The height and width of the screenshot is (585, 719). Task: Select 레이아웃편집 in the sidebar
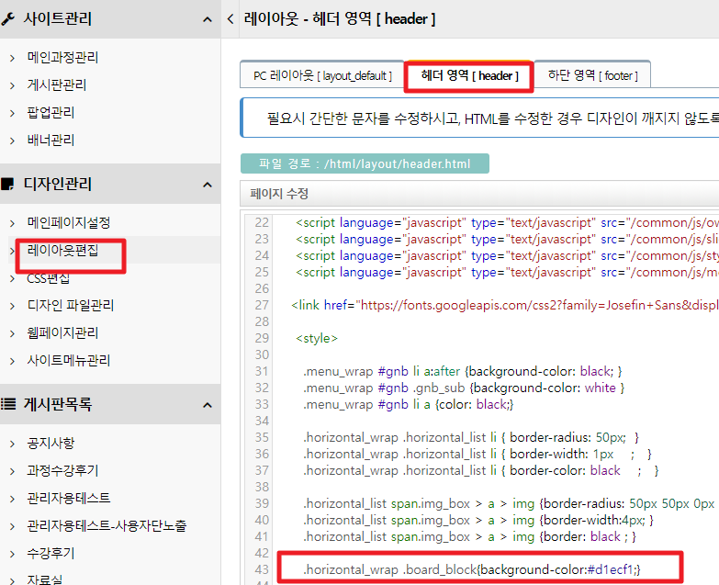pos(62,250)
